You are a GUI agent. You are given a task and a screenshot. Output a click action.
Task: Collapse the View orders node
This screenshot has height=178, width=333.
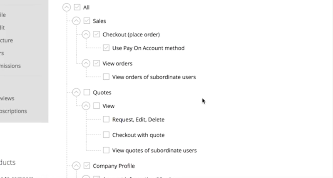pyautogui.click(x=86, y=63)
